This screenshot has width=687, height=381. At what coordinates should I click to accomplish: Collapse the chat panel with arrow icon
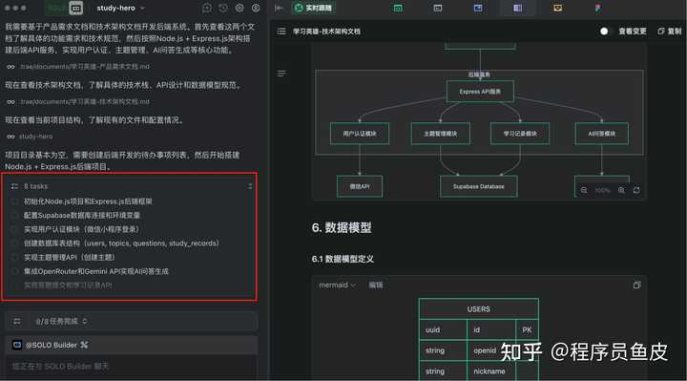point(279,8)
